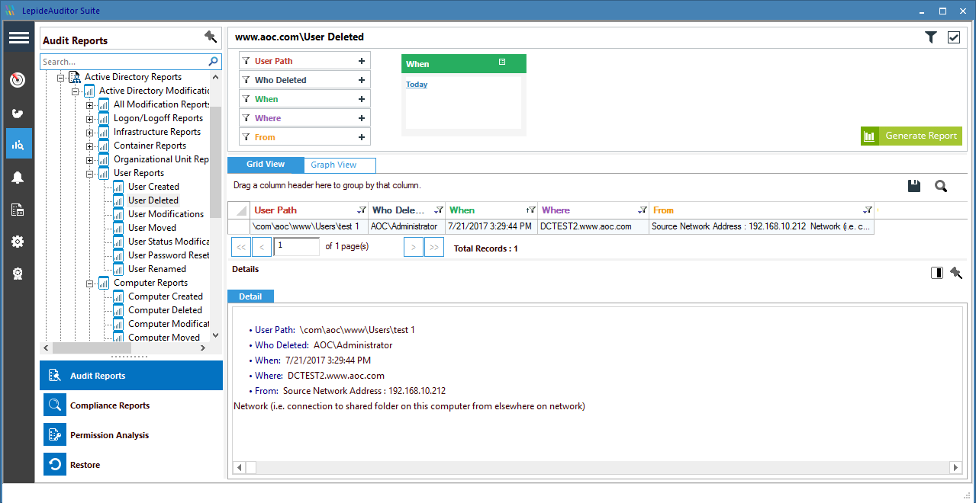Screen dimensions: 976x503
Task: Open the flexed-arm health monitoring sidebar icon
Action: point(18,113)
